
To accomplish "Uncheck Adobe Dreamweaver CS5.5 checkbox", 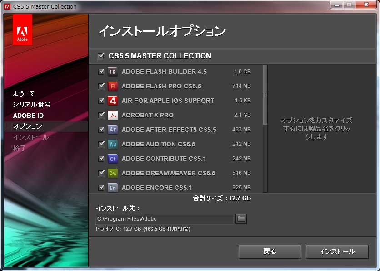I will pyautogui.click(x=101, y=173).
